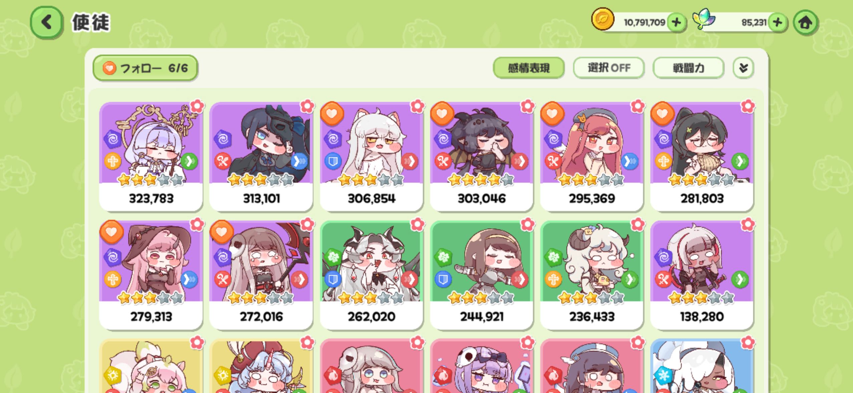Screen dimensions: 853x393
Task: Unfollow the character with 279,313 power
Action: click(x=111, y=232)
